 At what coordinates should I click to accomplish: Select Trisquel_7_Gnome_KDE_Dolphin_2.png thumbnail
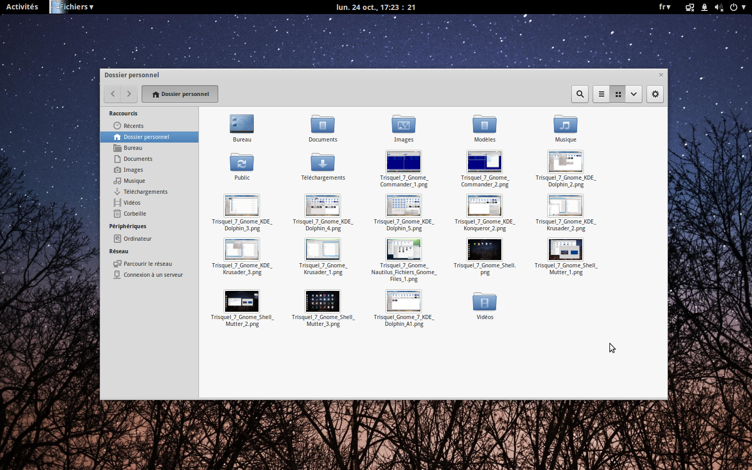point(566,162)
